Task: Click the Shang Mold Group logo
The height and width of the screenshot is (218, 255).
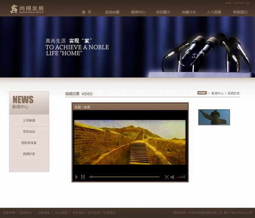Action: coord(27,9)
